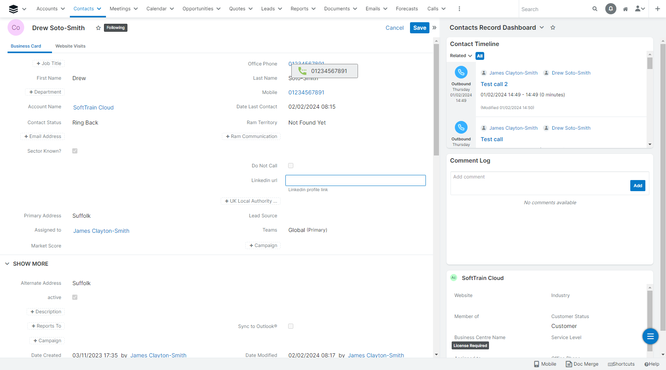The width and height of the screenshot is (666, 370).
Task: Cancel editing the contact
Action: click(x=395, y=28)
